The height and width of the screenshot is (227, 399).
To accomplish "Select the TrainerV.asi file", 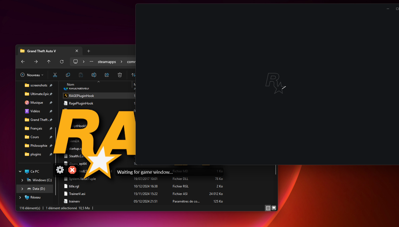I will tap(77, 194).
